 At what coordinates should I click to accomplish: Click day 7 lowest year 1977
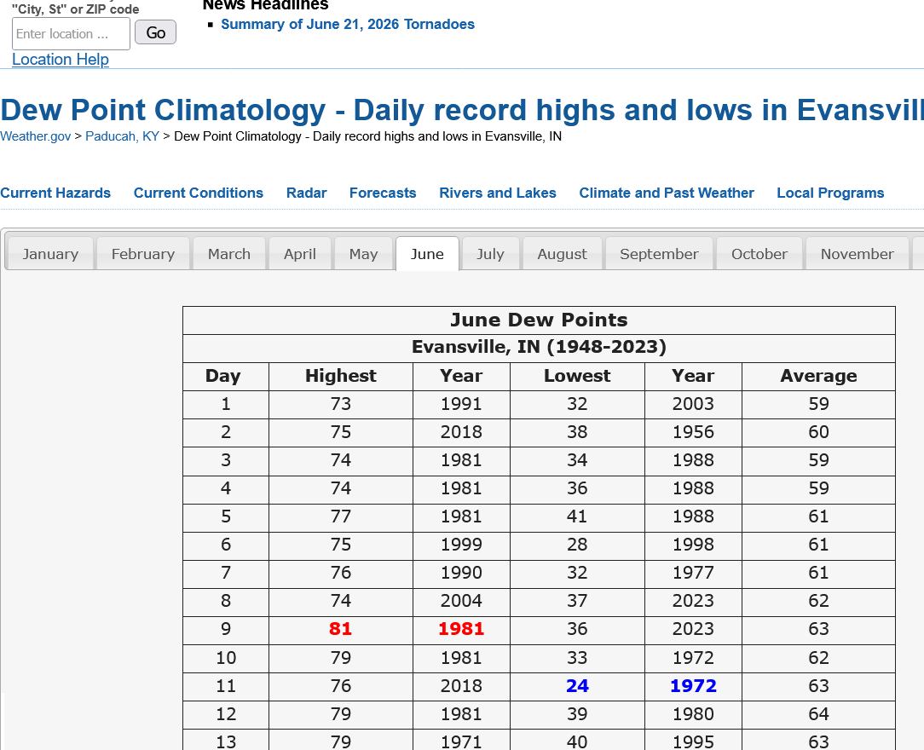[x=694, y=573]
